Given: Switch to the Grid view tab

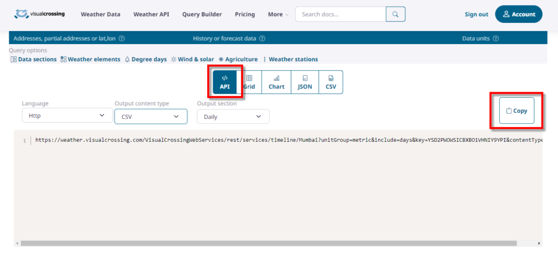Looking at the screenshot, I should (x=249, y=82).
